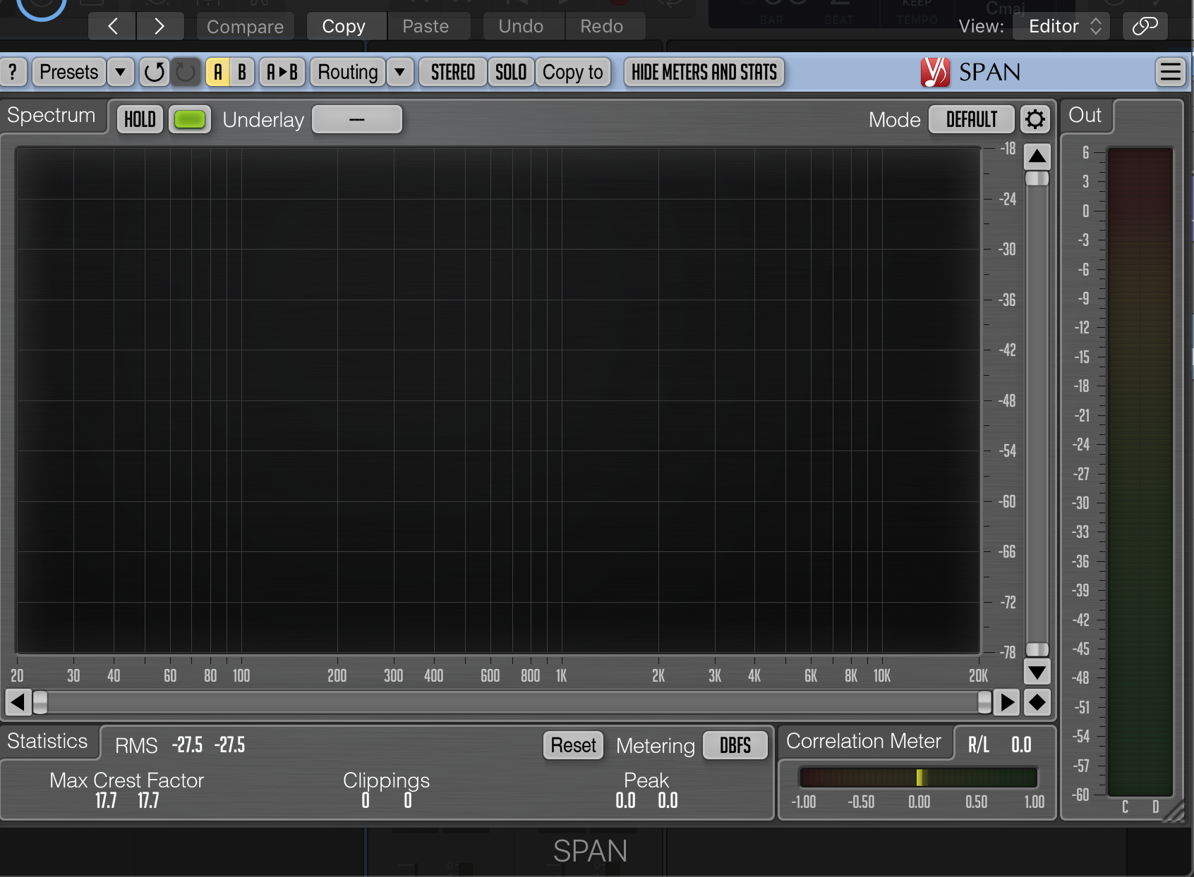This screenshot has width=1194, height=877.
Task: Toggle the green spectrum enable button
Action: coord(189,119)
